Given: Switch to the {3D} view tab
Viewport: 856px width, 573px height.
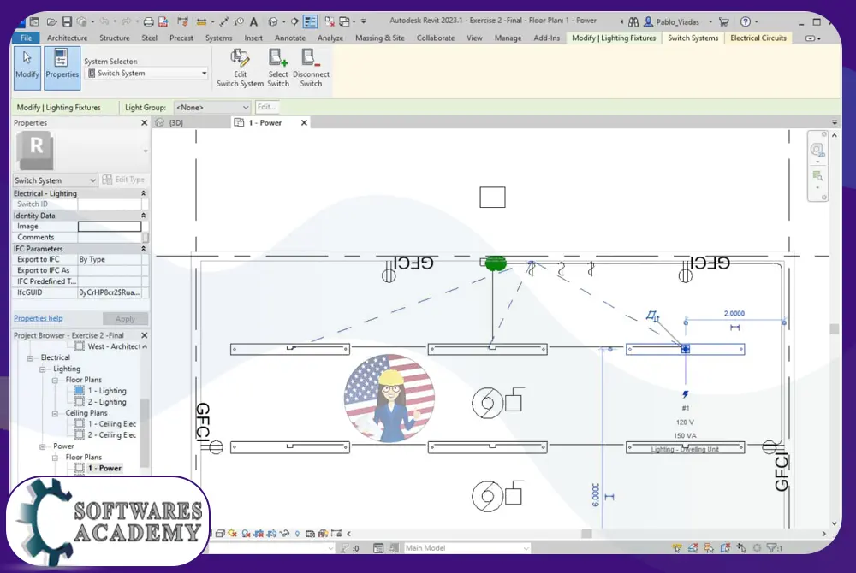Looking at the screenshot, I should (x=175, y=122).
